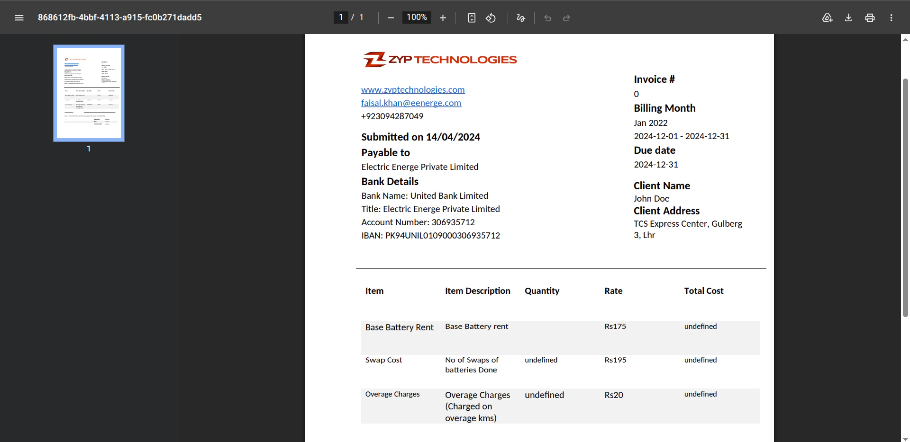Image resolution: width=910 pixels, height=442 pixels.
Task: Open the faisal.khan@eenerge.com email link
Action: coord(411,103)
